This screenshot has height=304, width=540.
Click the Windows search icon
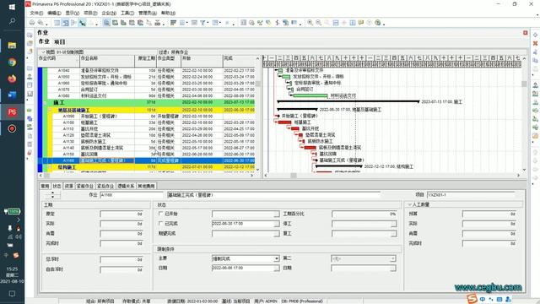pyautogui.click(x=12, y=21)
